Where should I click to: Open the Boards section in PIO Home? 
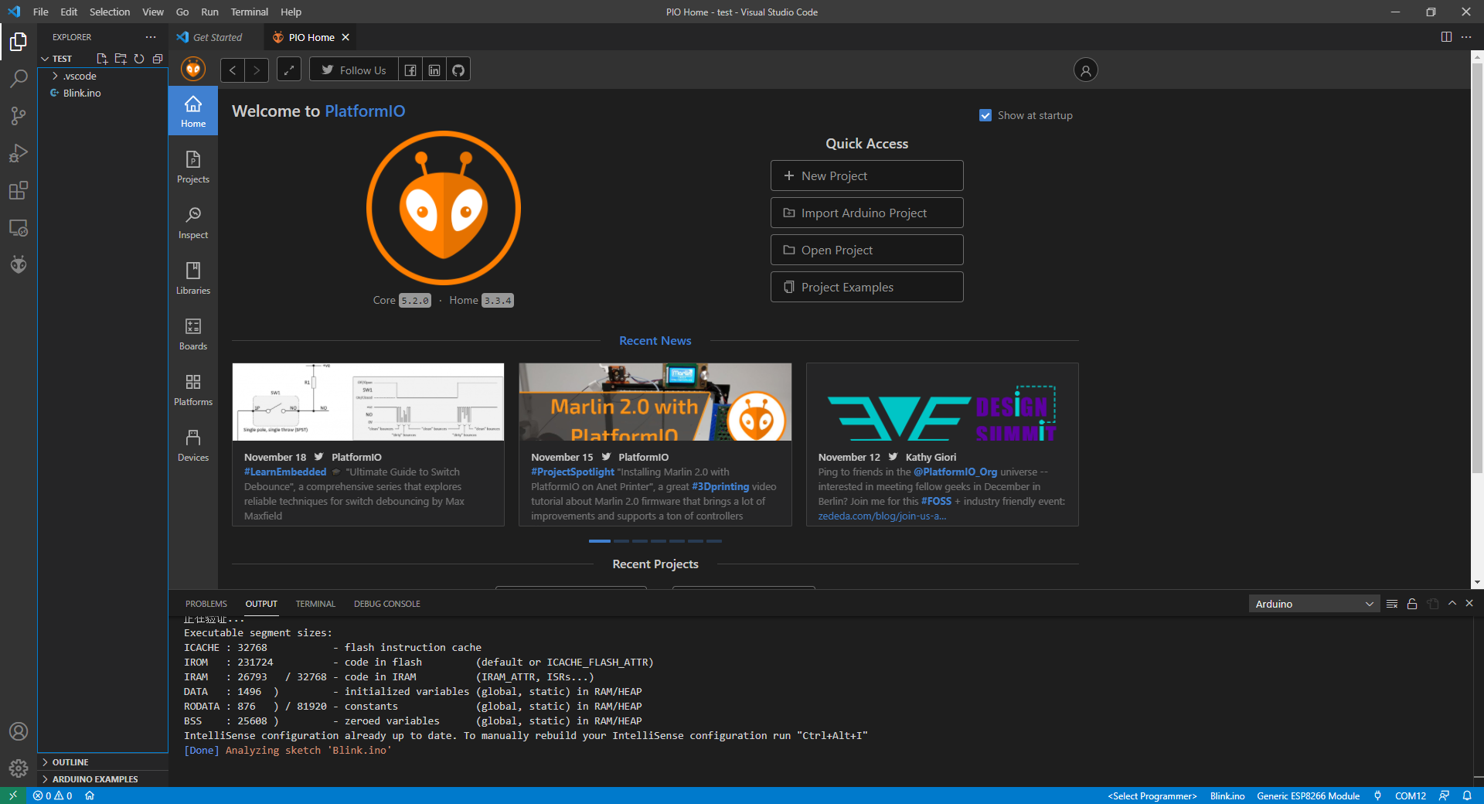[x=193, y=334]
